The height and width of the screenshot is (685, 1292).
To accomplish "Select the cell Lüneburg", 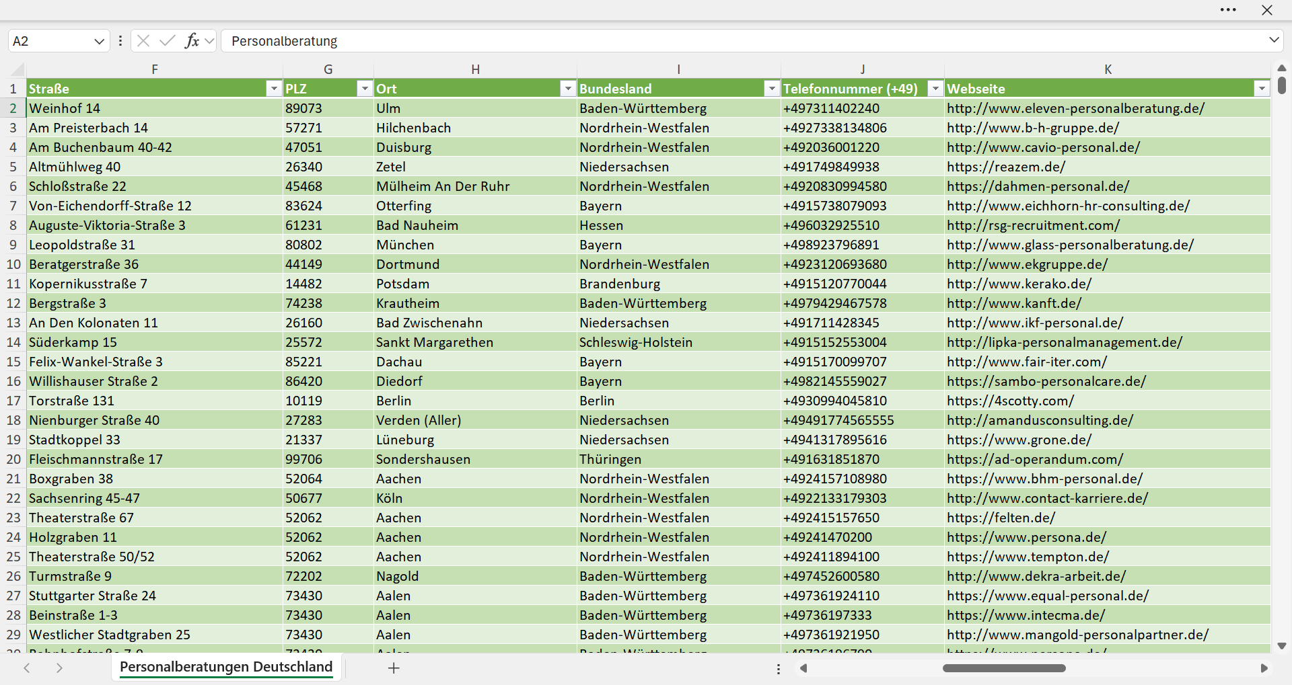I will (475, 440).
